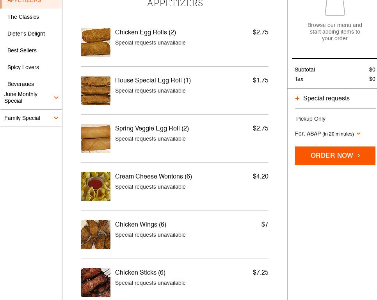Expand the June Monthly Special category
The image size is (377, 300).
coord(56,98)
